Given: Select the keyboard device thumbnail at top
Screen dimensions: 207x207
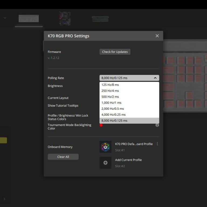Looking at the screenshot, I should pos(29,19).
